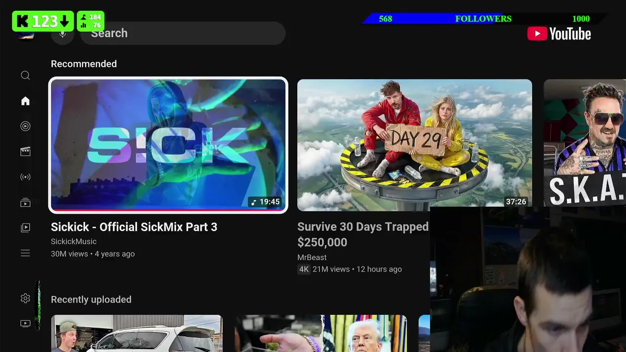626x352 pixels.
Task: Activate the voice search microphone
Action: (x=63, y=33)
